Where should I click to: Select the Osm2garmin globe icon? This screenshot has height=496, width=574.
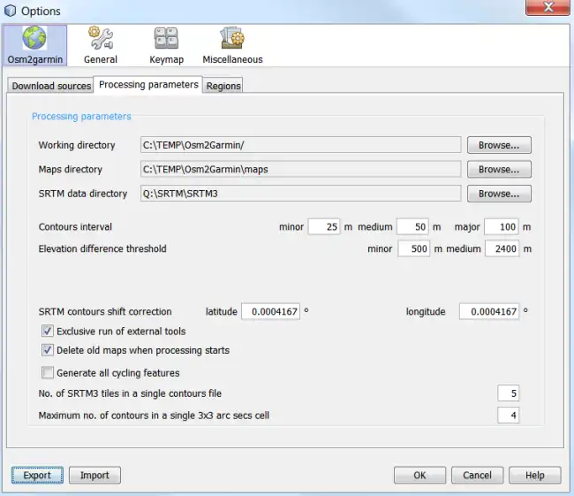[x=34, y=39]
